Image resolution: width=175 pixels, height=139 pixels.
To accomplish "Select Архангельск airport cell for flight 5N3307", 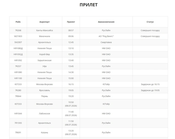I will click(45, 42).
